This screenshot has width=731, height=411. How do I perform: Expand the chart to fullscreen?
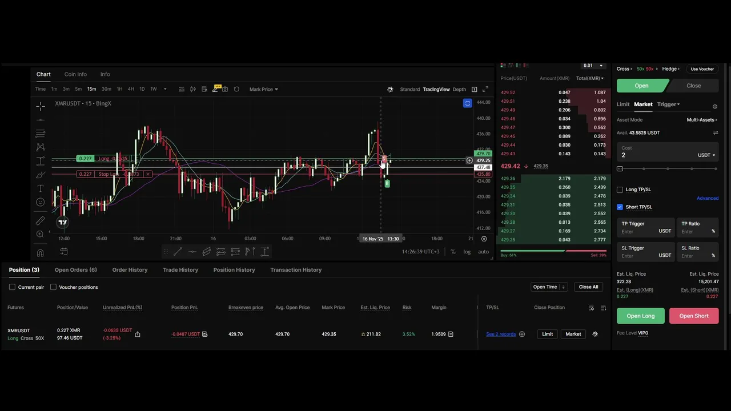tap(485, 89)
